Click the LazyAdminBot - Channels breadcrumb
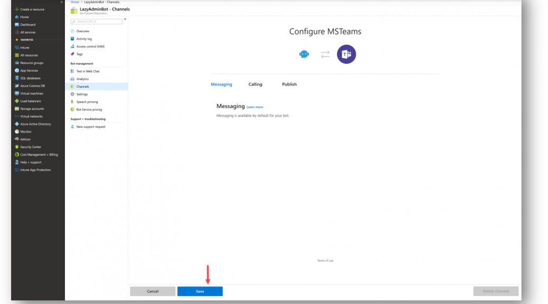Viewport: 548px width, 304px height. click(102, 2)
